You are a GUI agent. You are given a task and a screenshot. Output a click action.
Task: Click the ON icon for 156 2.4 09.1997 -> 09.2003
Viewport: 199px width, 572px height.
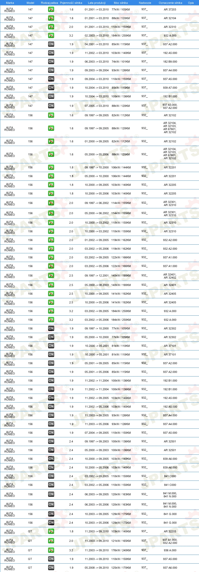pyautogui.click(x=51, y=441)
